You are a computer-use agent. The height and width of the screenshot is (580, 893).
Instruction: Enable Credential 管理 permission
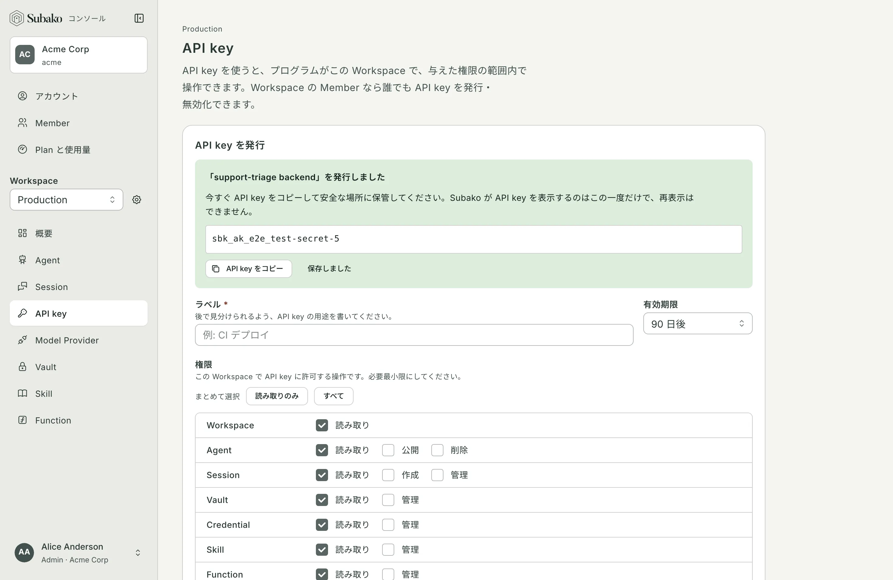point(388,525)
